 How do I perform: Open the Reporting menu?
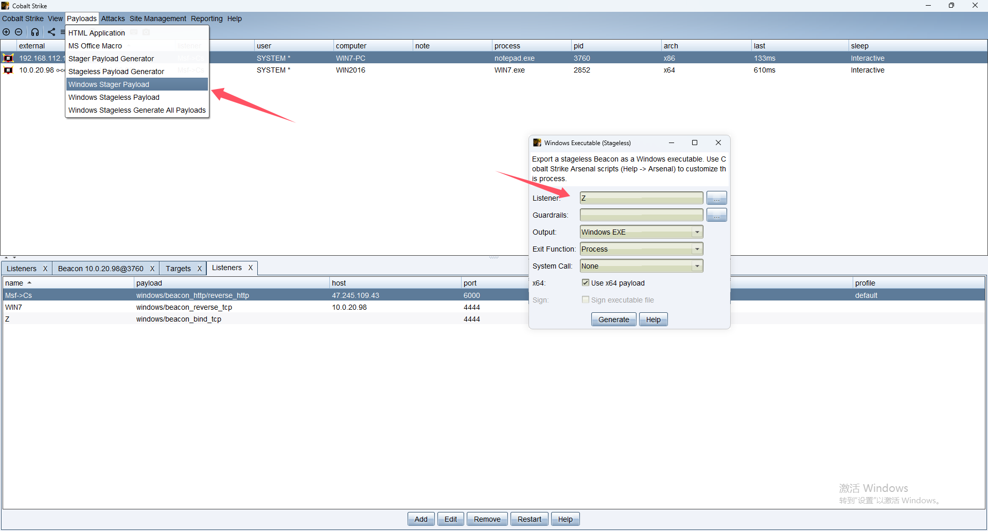click(207, 19)
